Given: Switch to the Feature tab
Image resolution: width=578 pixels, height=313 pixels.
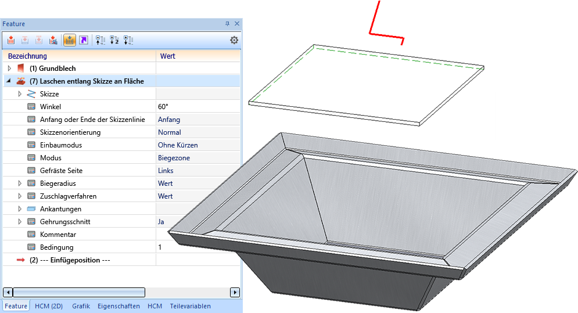Looking at the screenshot, I should [16, 306].
